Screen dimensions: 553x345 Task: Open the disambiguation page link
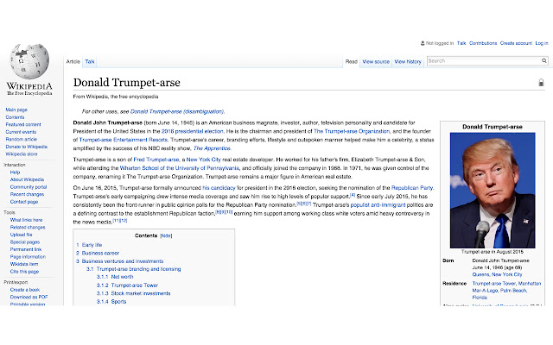177,111
